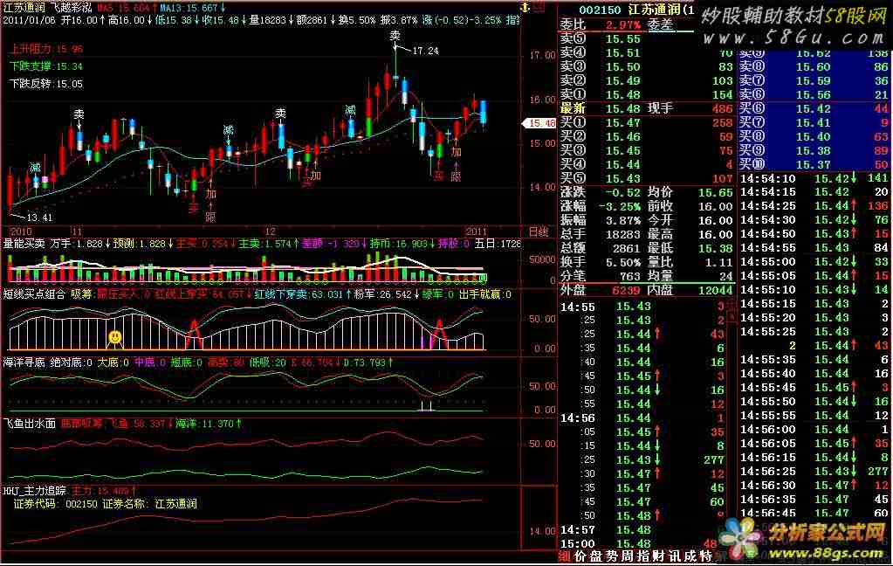This screenshot has width=893, height=566.
Task: Click the 最新 15.48 latest price row
Action: pos(647,108)
